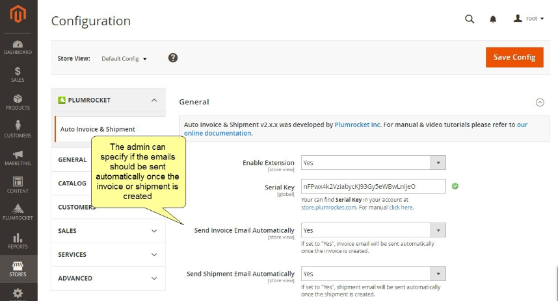Click the help question mark icon
This screenshot has height=301, width=558.
click(x=173, y=58)
